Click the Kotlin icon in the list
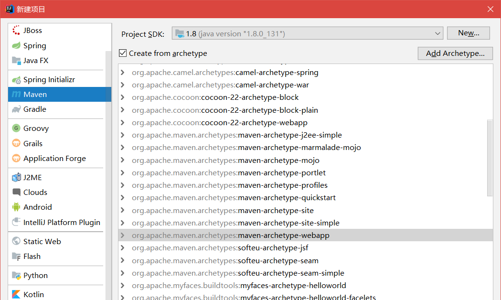501x300 pixels. tap(16, 294)
